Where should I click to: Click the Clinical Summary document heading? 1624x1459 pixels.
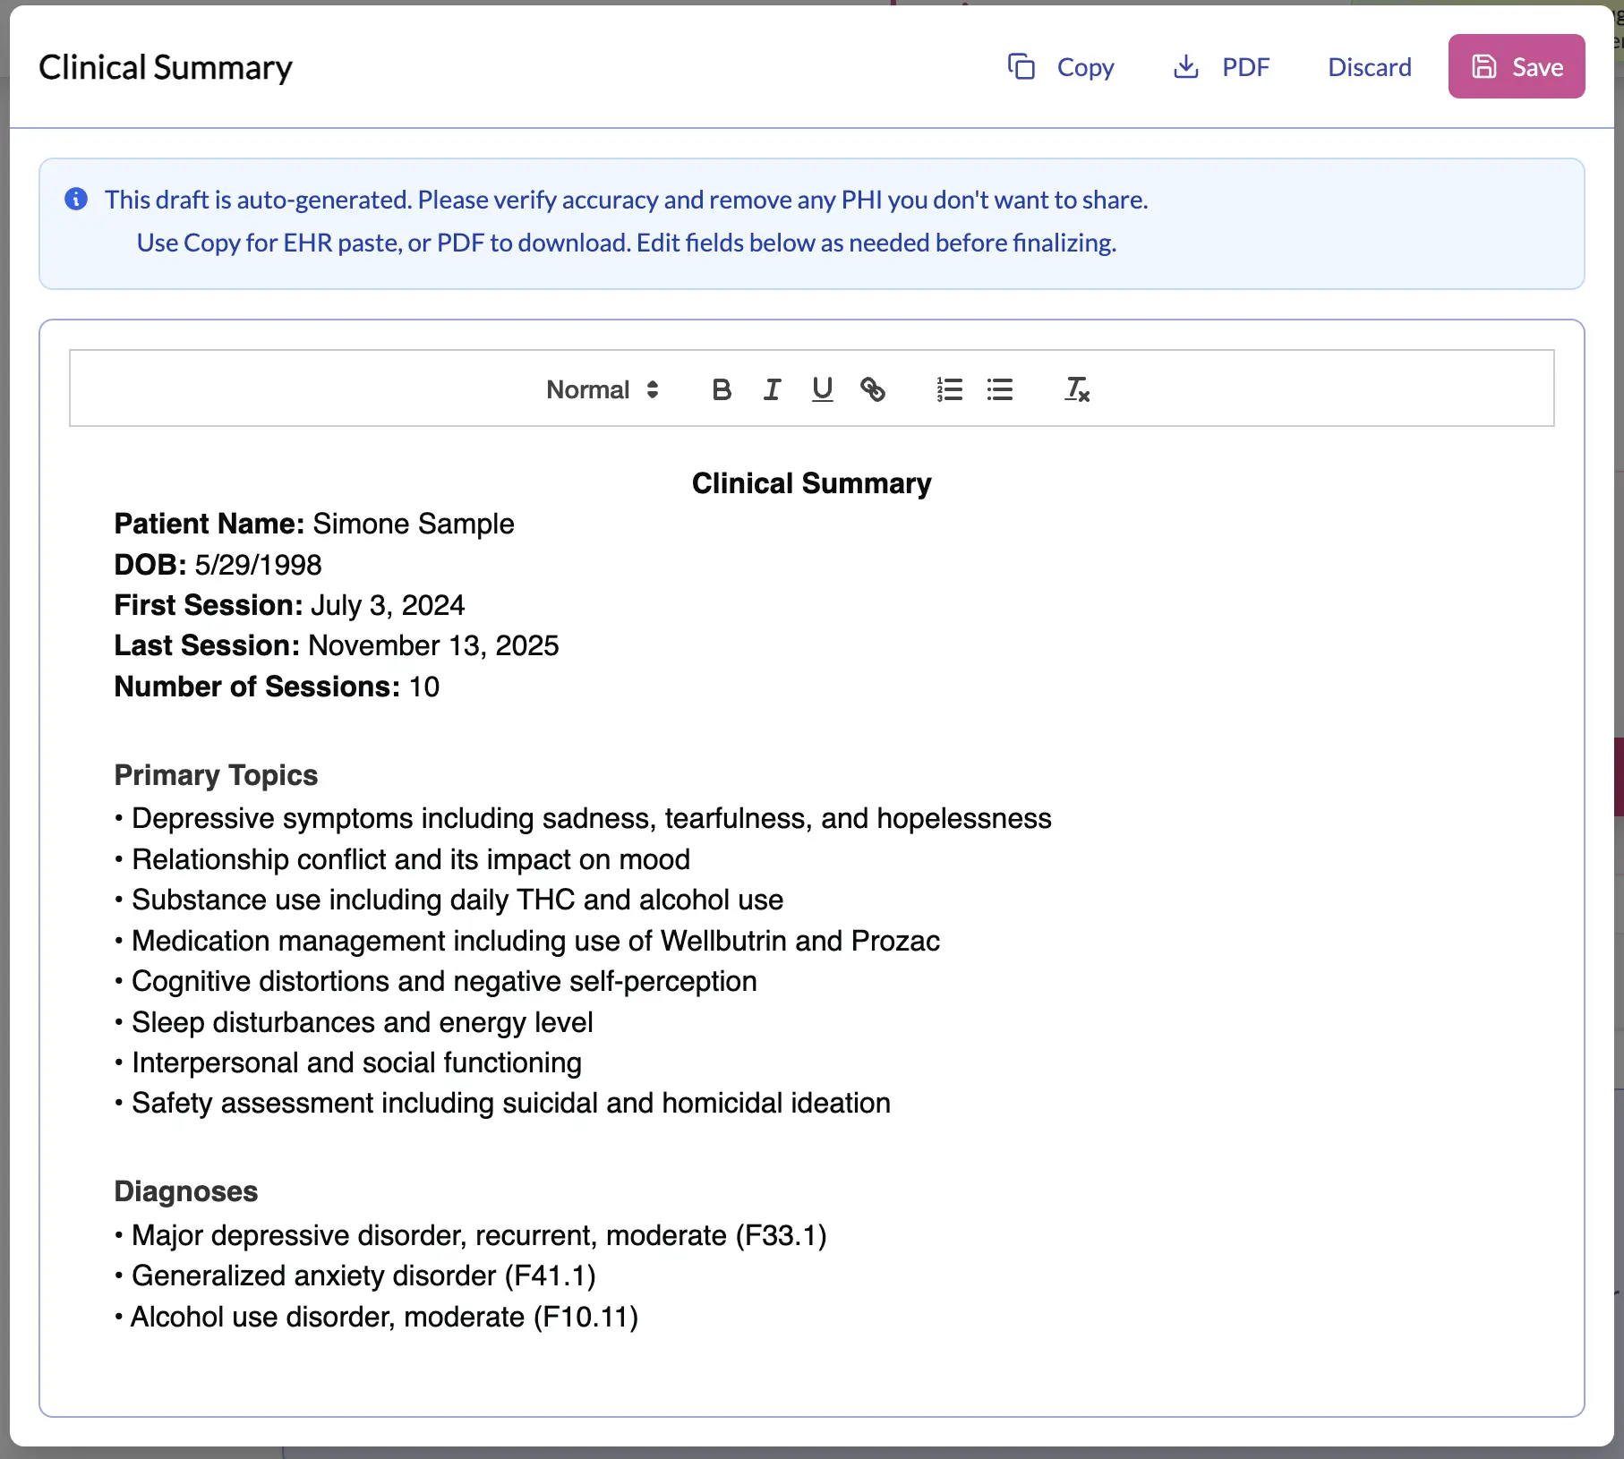tap(811, 482)
